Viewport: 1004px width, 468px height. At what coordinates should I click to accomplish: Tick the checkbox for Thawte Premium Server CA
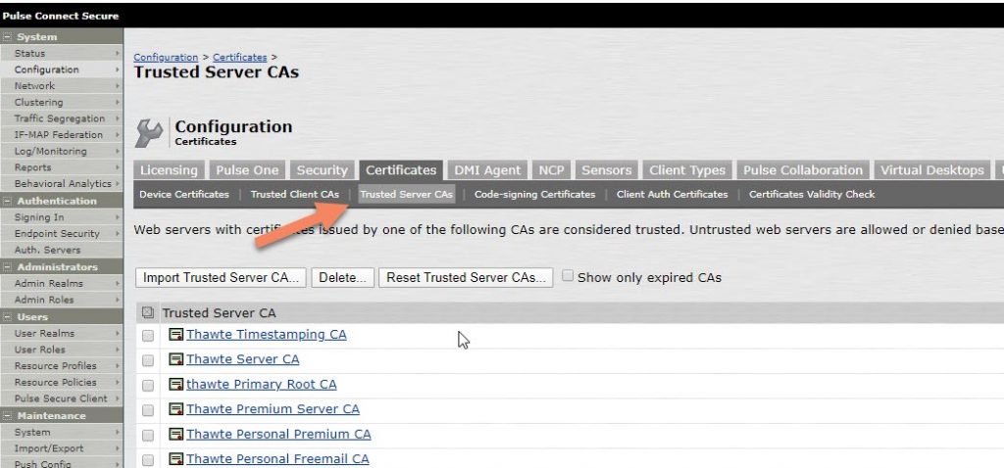point(148,410)
